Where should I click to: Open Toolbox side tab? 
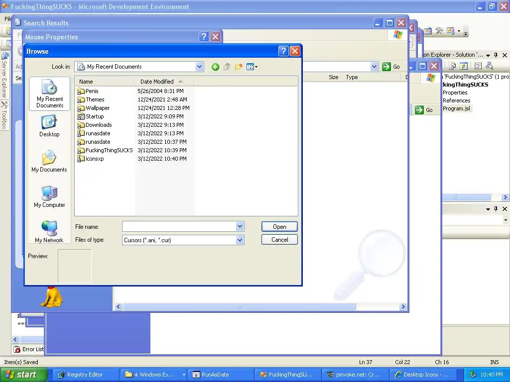[4, 115]
